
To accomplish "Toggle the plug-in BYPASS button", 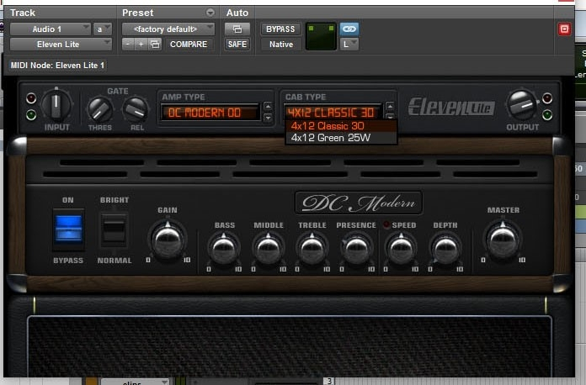I will coord(280,29).
